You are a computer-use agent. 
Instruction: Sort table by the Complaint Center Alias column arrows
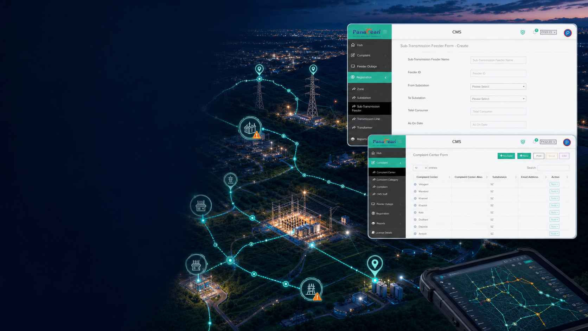pyautogui.click(x=487, y=177)
